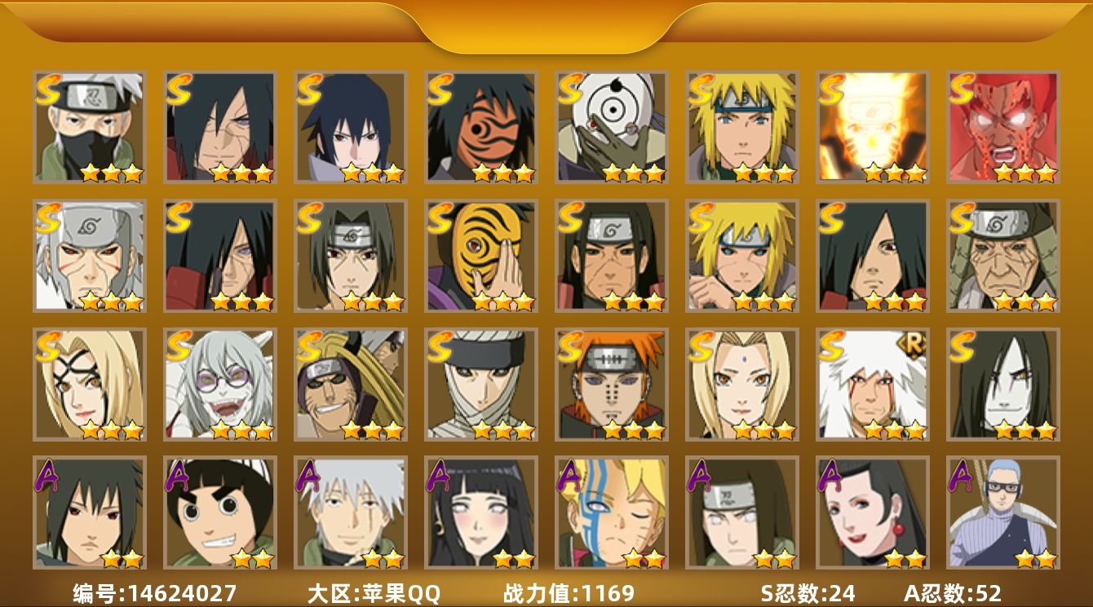Choose the pale Orochimaru portrait
The width and height of the screenshot is (1093, 607).
tap(1003, 385)
